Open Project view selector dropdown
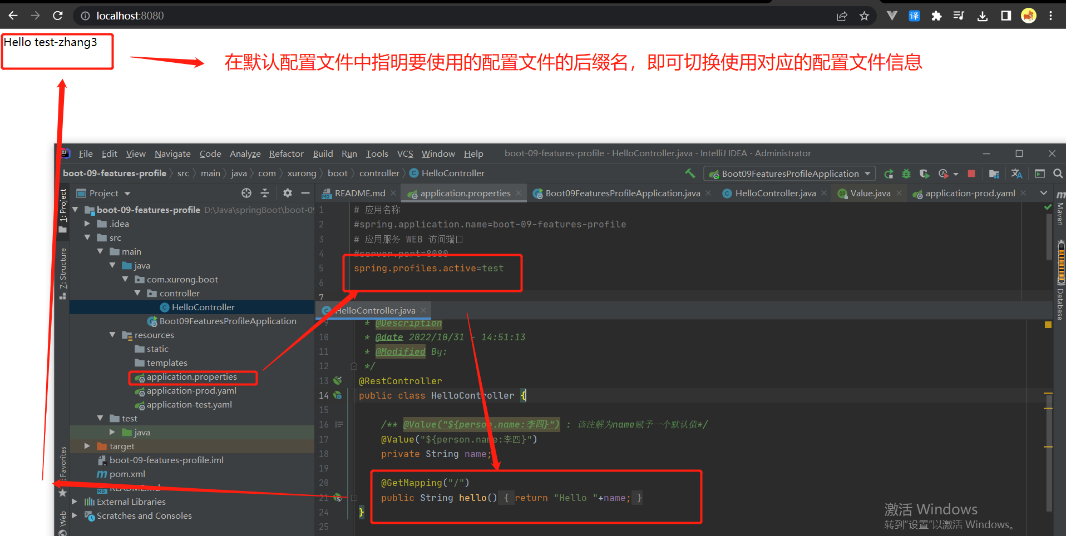Image resolution: width=1066 pixels, height=536 pixels. [127, 193]
